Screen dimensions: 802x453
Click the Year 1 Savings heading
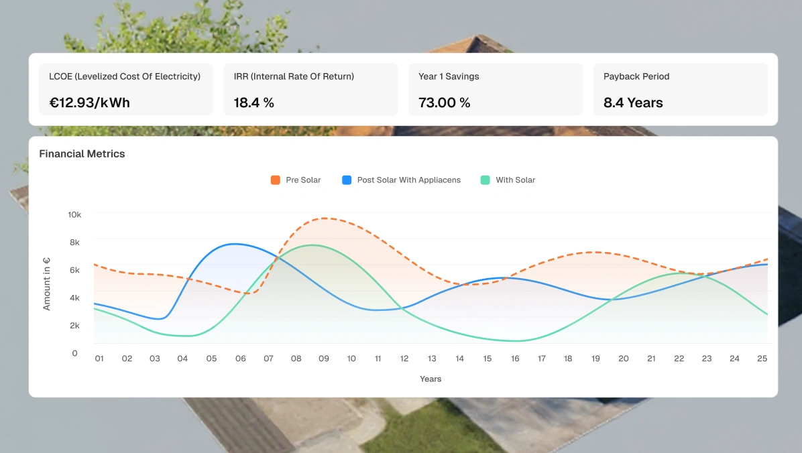449,76
